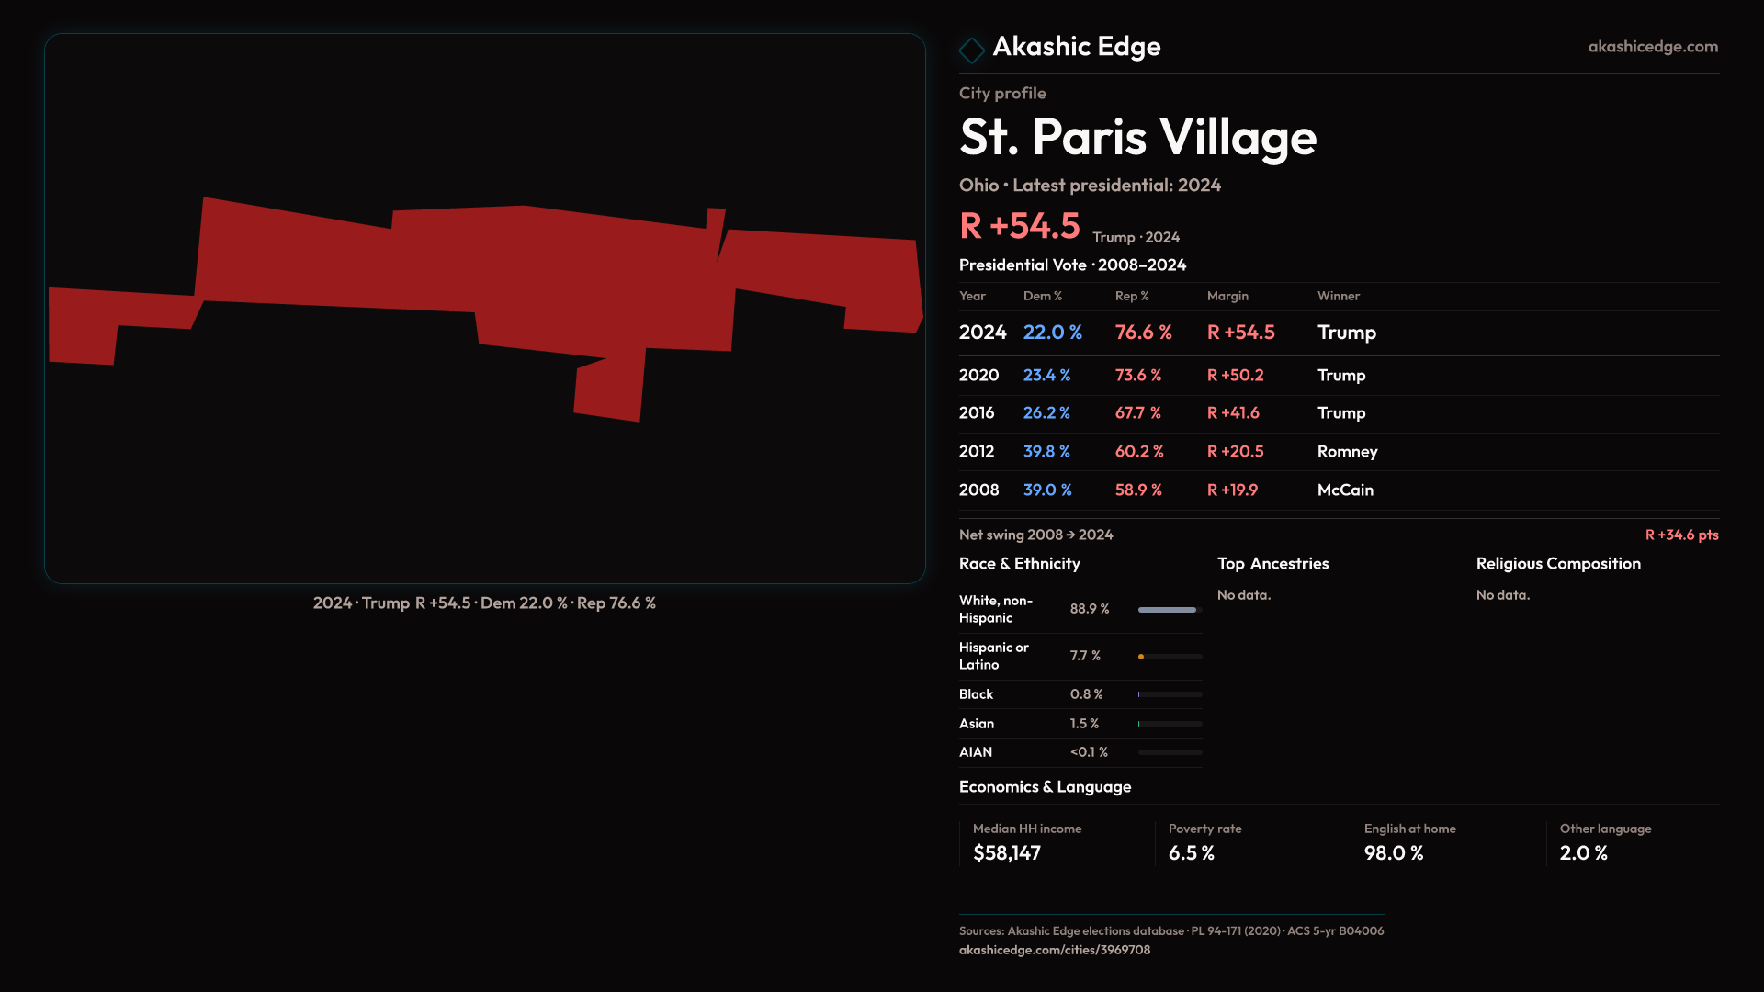Click the Top Ancestries section heading

pos(1272,564)
